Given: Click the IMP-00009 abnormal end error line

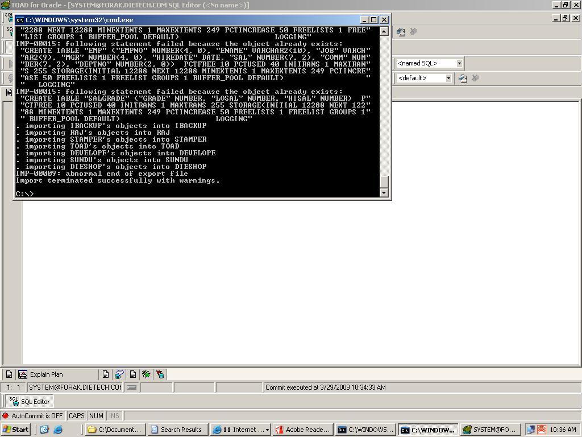Looking at the screenshot, I should (102, 174).
